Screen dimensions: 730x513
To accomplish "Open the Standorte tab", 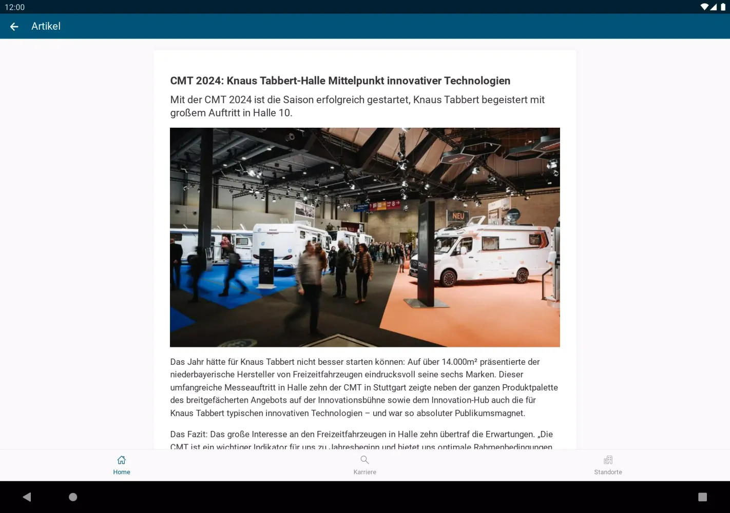I will coord(608,465).
